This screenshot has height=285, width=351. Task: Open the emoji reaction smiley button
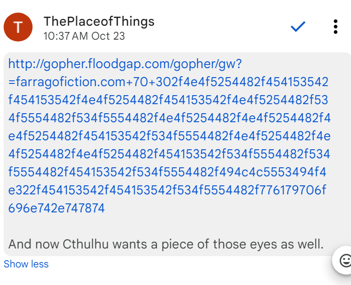click(x=345, y=260)
